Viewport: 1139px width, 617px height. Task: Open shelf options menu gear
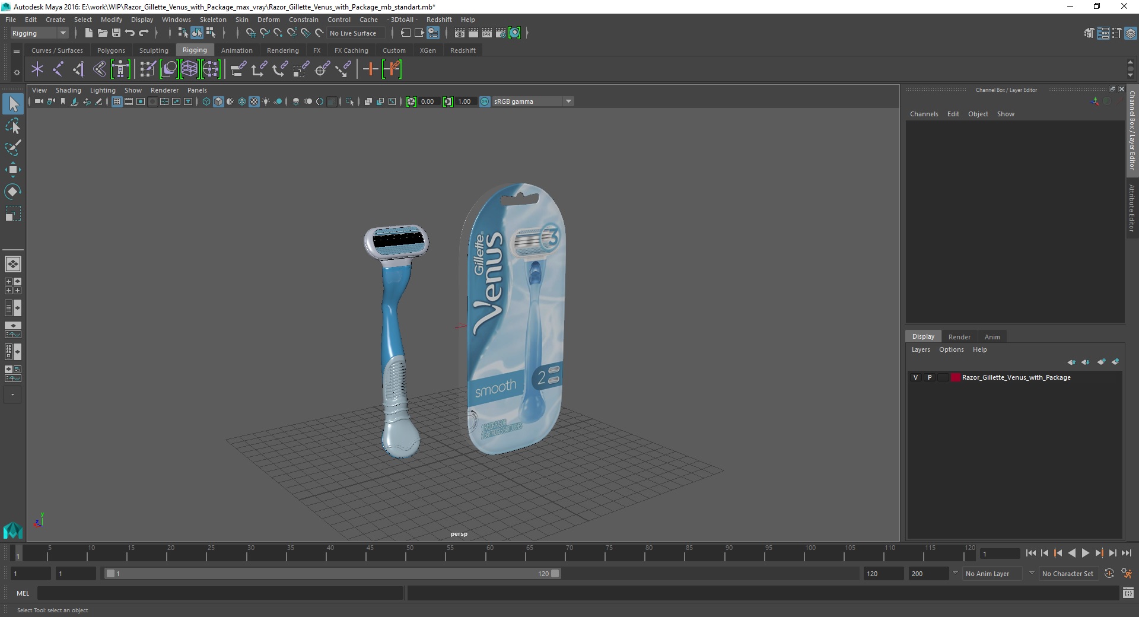(17, 72)
